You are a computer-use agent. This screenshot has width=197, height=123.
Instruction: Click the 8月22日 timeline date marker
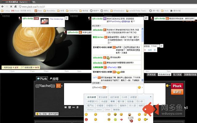coord(74,16)
